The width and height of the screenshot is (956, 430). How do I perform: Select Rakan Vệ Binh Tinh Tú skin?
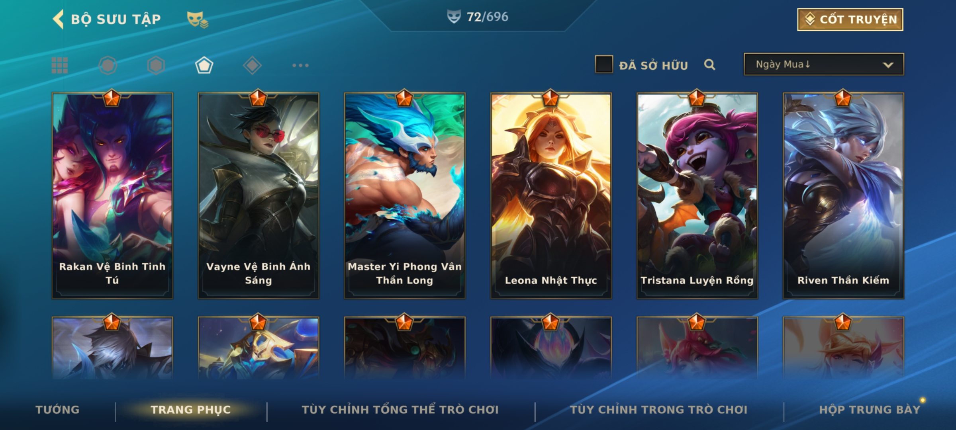112,196
